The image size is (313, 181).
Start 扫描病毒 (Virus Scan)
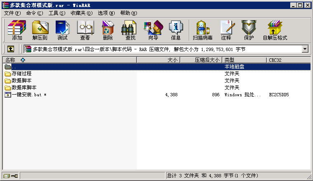[x=202, y=30]
